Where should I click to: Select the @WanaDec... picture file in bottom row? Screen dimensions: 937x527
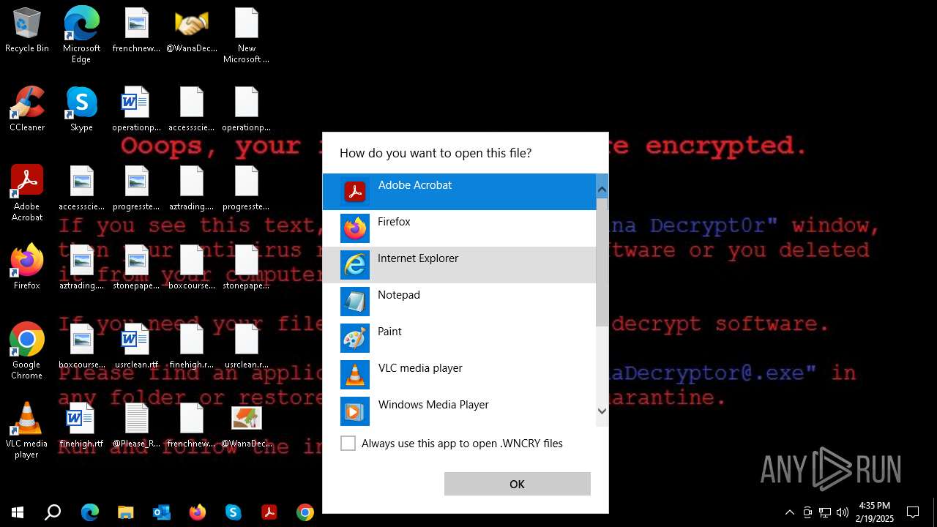[x=247, y=425]
